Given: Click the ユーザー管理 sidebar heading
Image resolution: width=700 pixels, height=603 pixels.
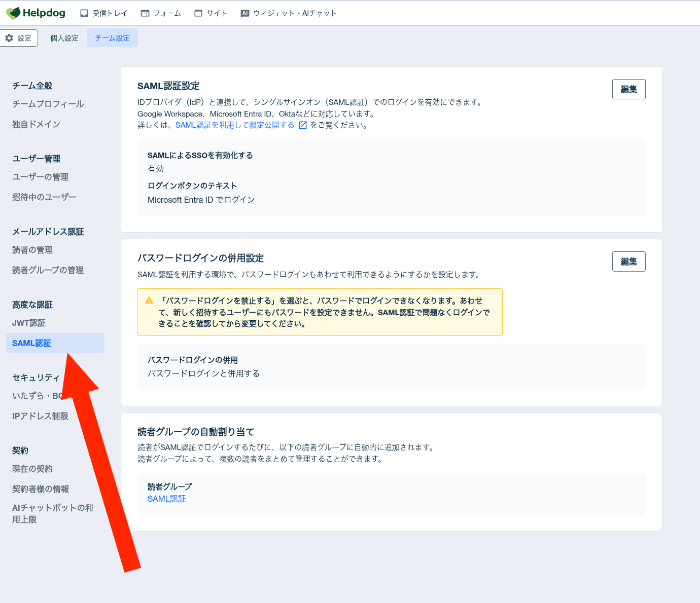Looking at the screenshot, I should point(37,159).
